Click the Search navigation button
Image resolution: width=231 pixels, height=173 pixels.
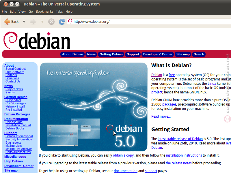pos(199,54)
